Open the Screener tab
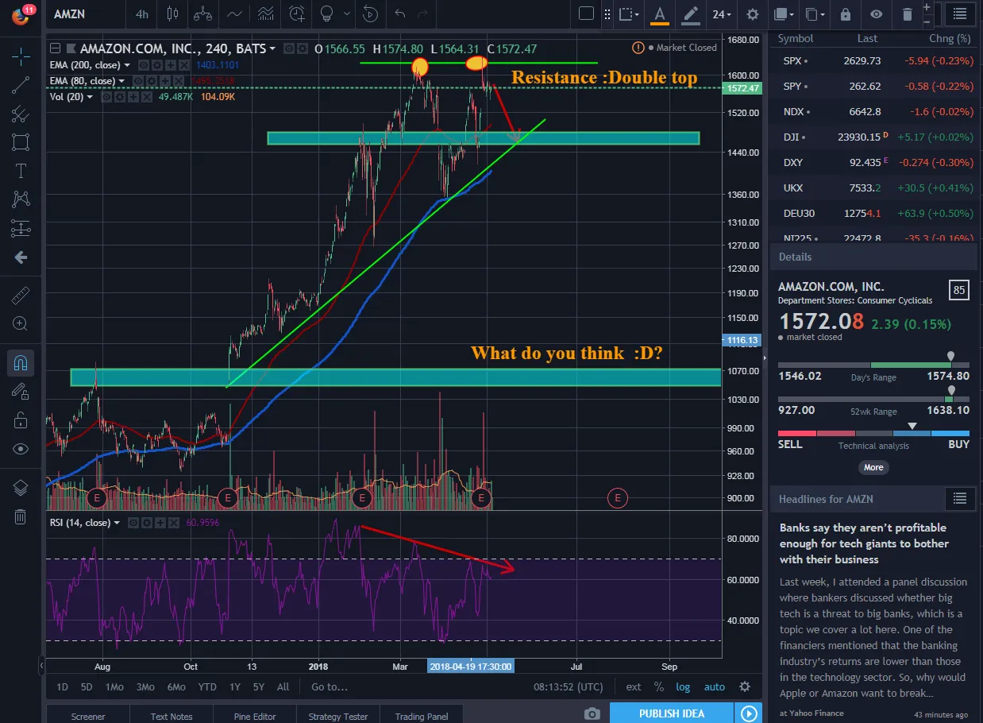 [88, 716]
